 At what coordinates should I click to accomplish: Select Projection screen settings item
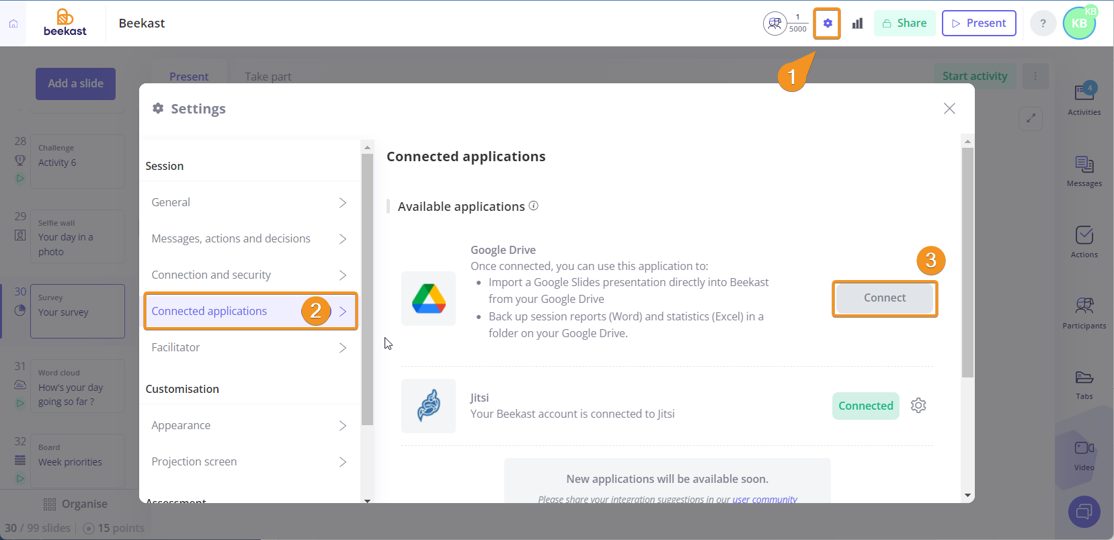coord(250,462)
